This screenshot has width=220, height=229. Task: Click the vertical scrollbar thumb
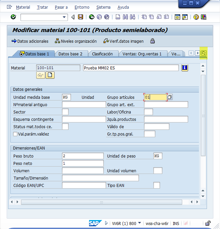pos(203,116)
